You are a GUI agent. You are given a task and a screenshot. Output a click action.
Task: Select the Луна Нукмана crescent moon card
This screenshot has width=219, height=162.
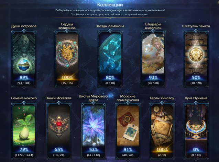(x=196, y=131)
